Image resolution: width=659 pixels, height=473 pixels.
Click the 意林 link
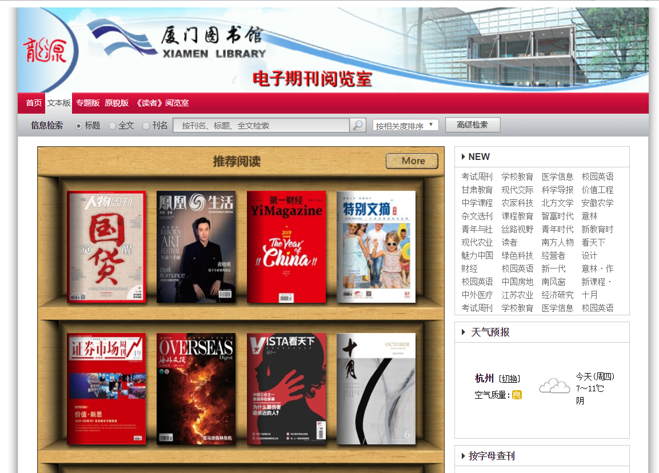pos(589,217)
